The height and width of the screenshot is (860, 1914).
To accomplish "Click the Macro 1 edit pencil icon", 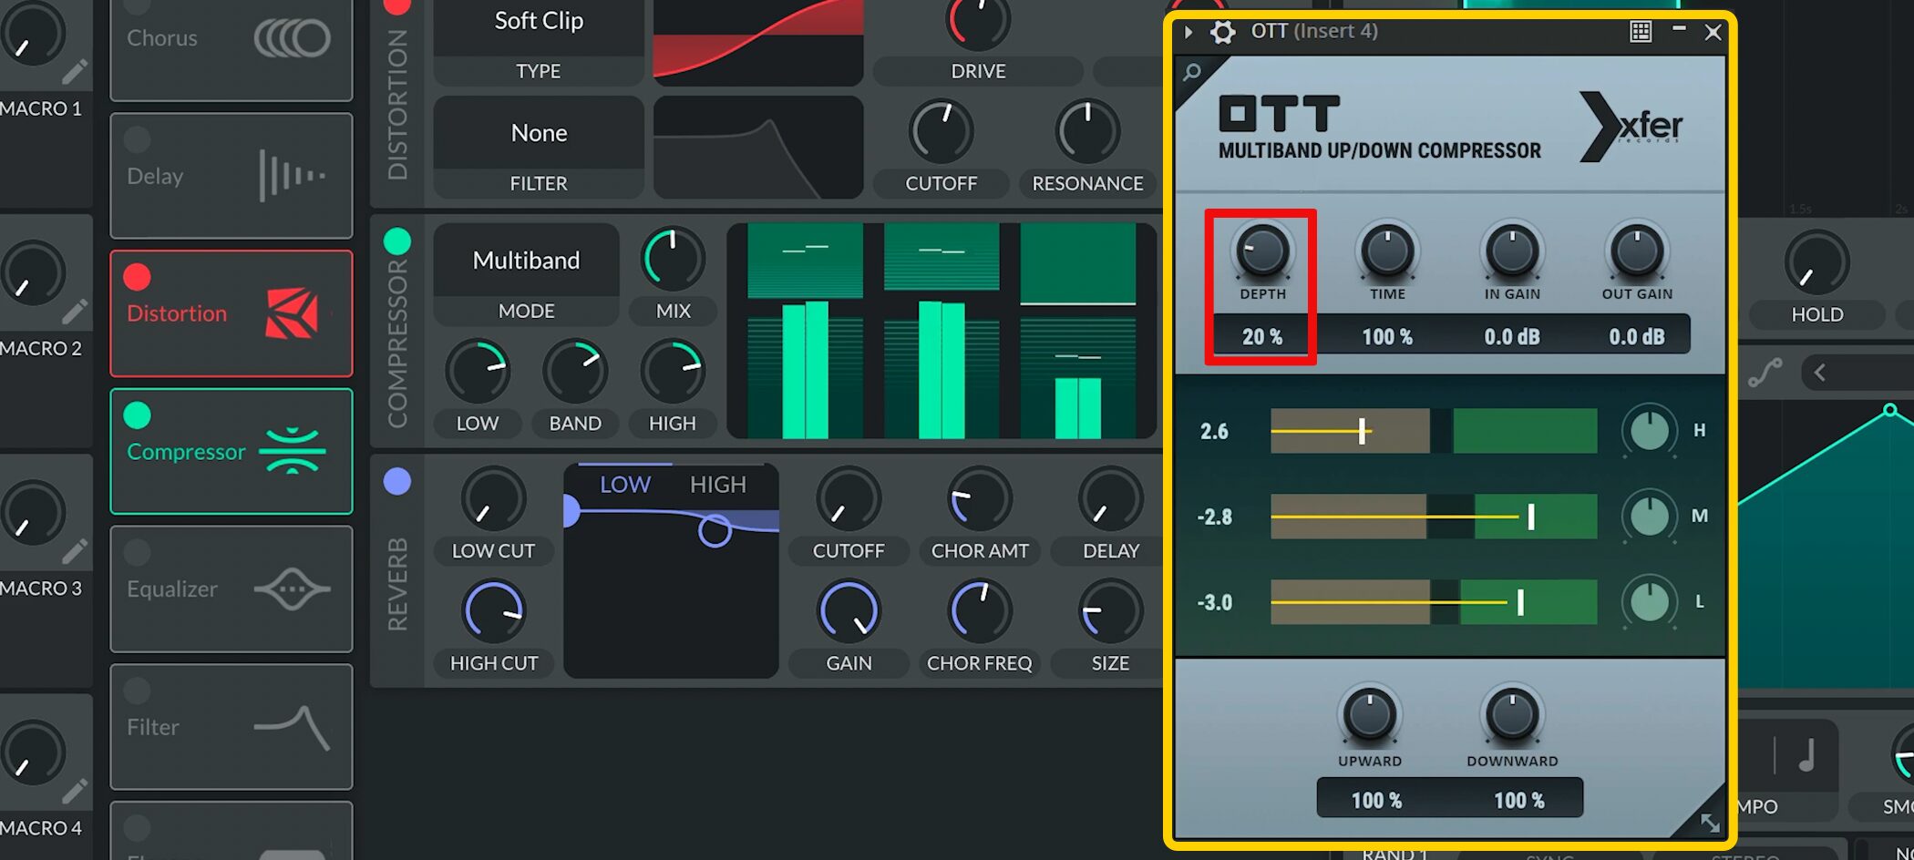I will point(75,72).
